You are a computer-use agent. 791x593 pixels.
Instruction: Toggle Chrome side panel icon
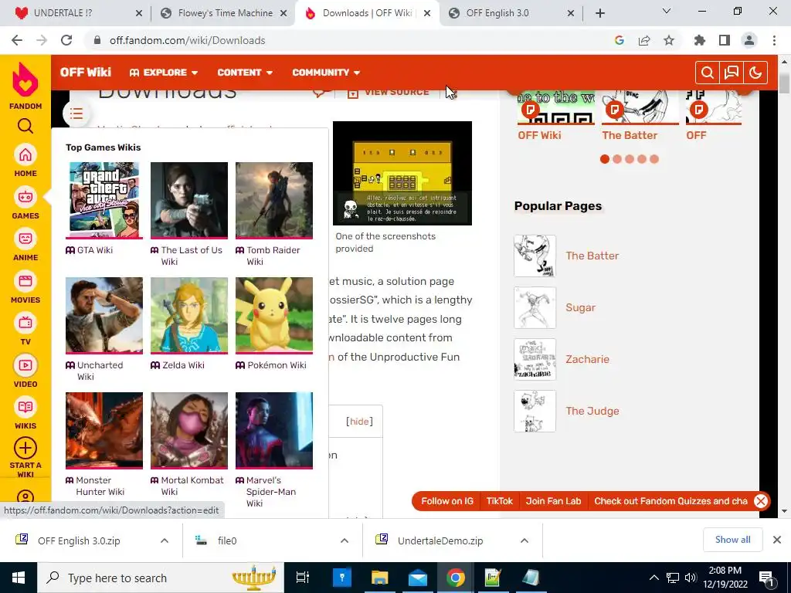[x=725, y=40]
